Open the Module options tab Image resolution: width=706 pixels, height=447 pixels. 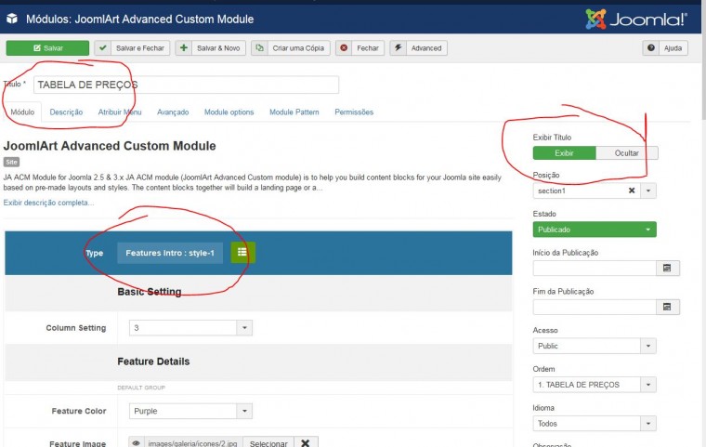coord(229,112)
